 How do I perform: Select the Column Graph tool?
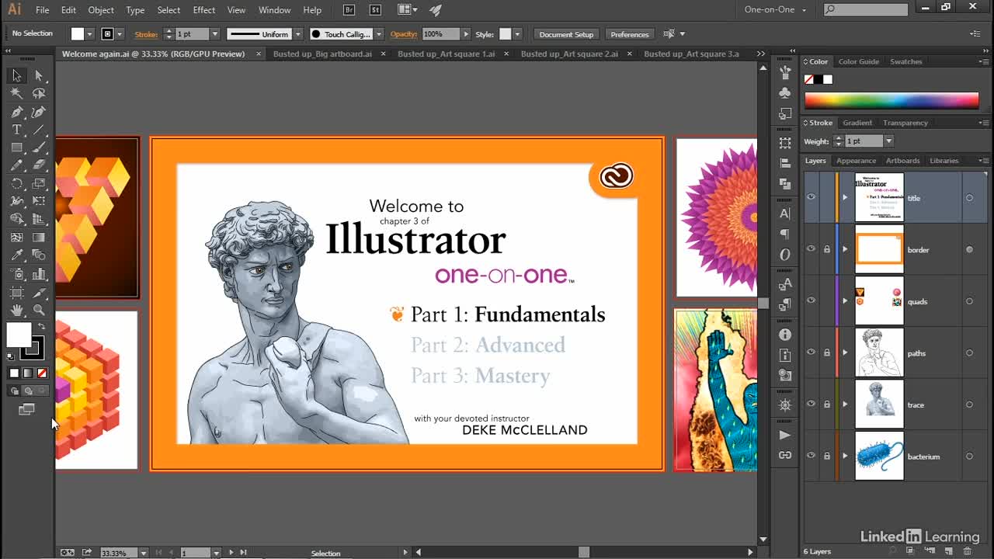(39, 274)
